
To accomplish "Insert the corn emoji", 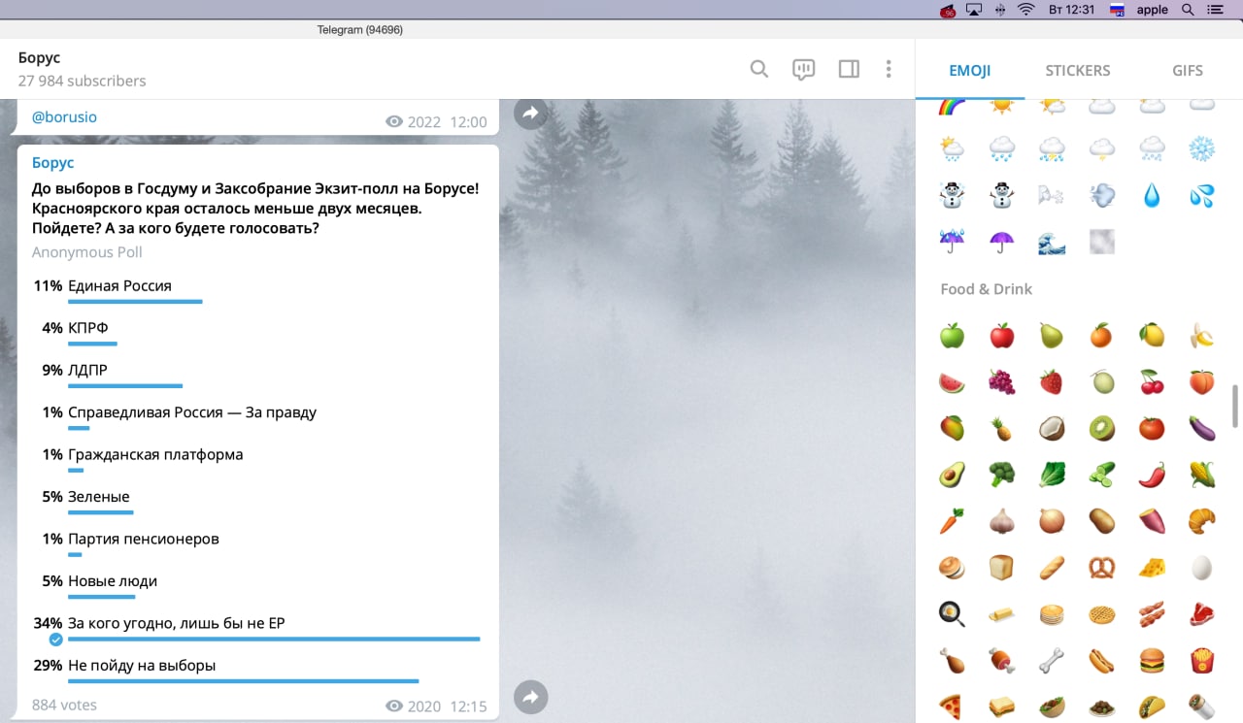I will (1202, 475).
